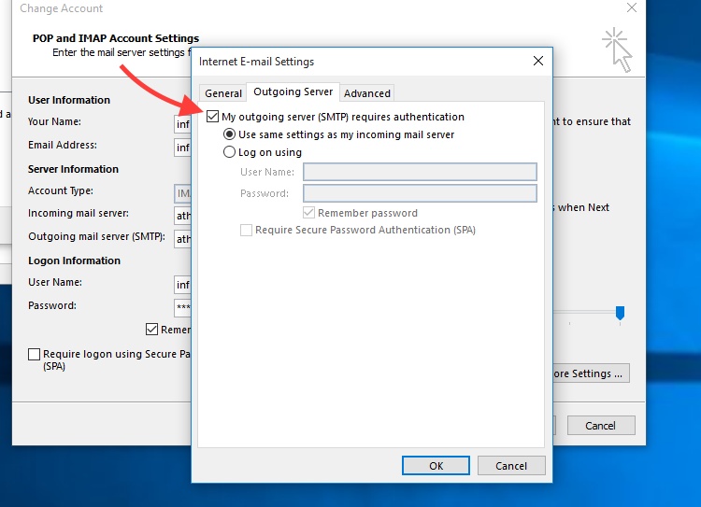
Task: Check Require logon using Secure Password box
Action: click(x=34, y=354)
